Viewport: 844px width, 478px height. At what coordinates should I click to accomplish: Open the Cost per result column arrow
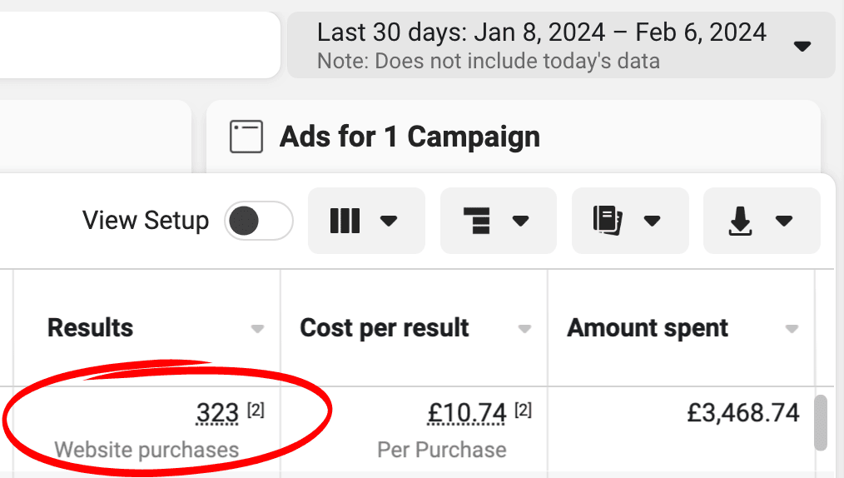(x=524, y=328)
